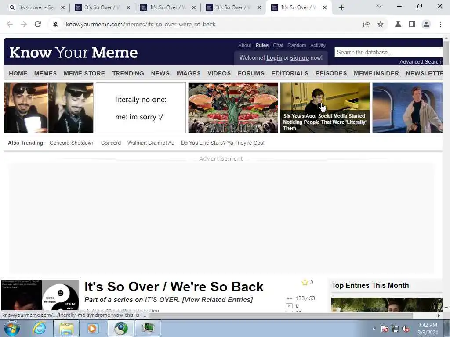
Task: Open Windows Explorer folder taskbar icon
Action: tap(66, 328)
